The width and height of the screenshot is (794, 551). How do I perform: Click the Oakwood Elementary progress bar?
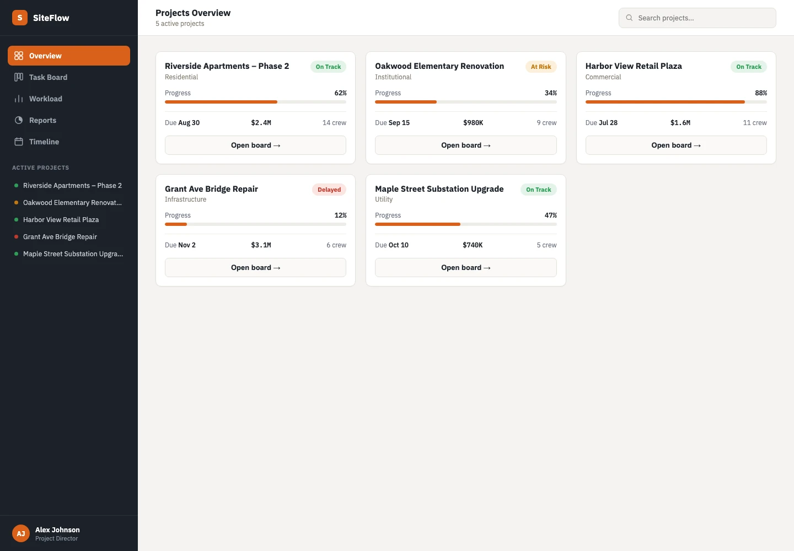click(x=466, y=102)
